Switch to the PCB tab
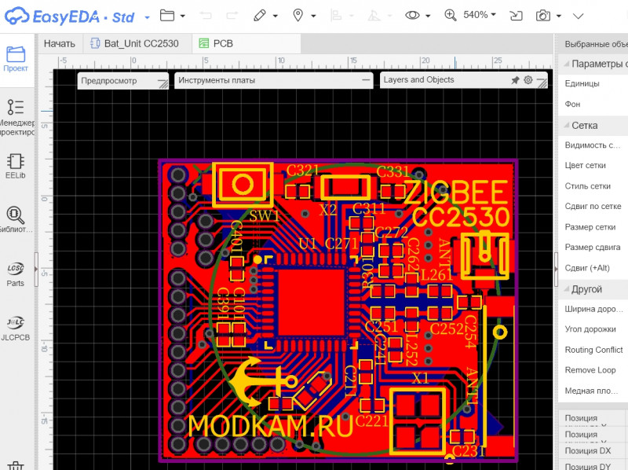Screen dimensions: 628x470 [x=217, y=44]
